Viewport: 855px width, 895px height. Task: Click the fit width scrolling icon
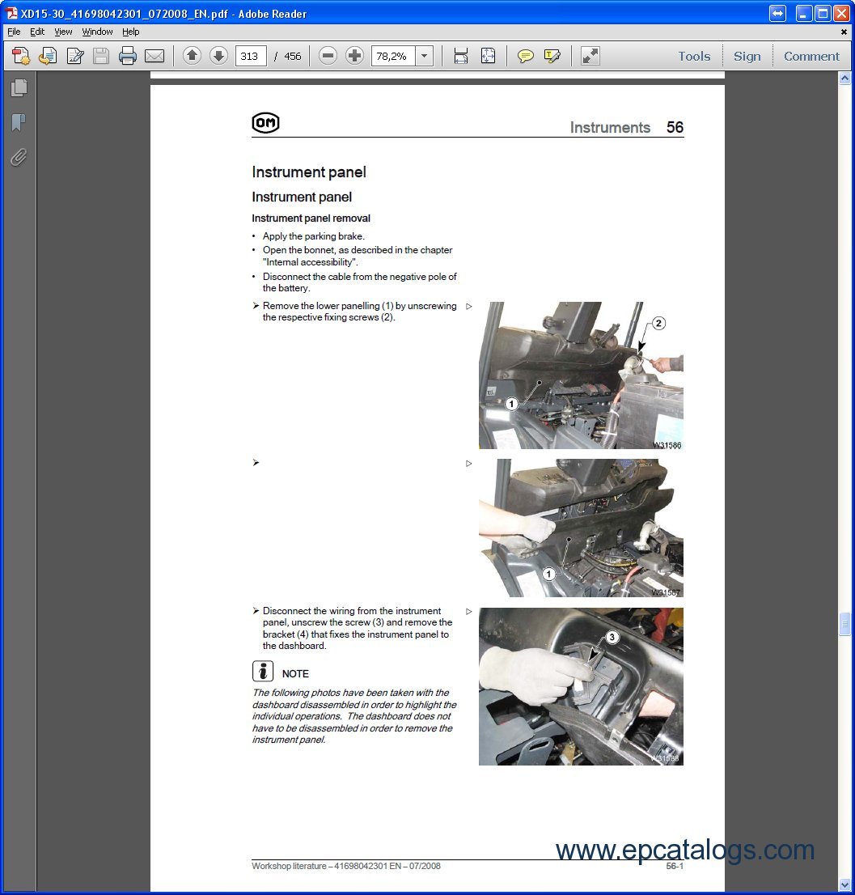tap(461, 56)
